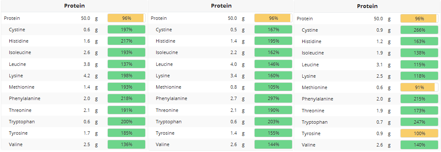Select the Isoleucine 138% green bar

point(419,53)
